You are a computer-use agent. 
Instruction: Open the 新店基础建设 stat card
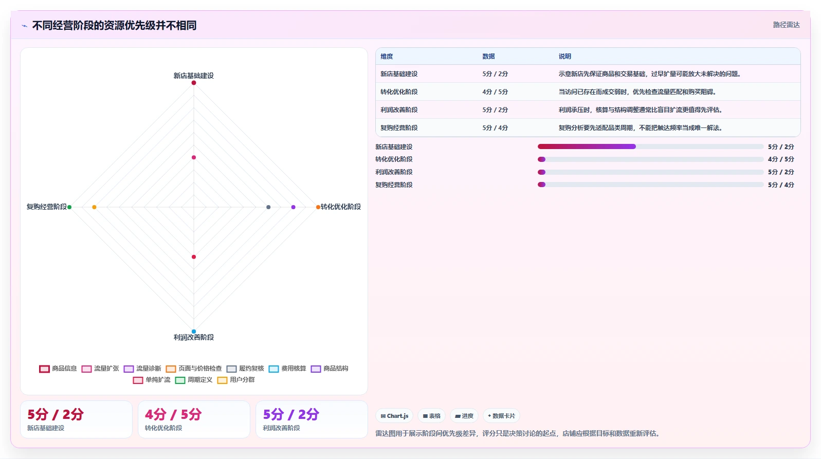[x=76, y=419]
